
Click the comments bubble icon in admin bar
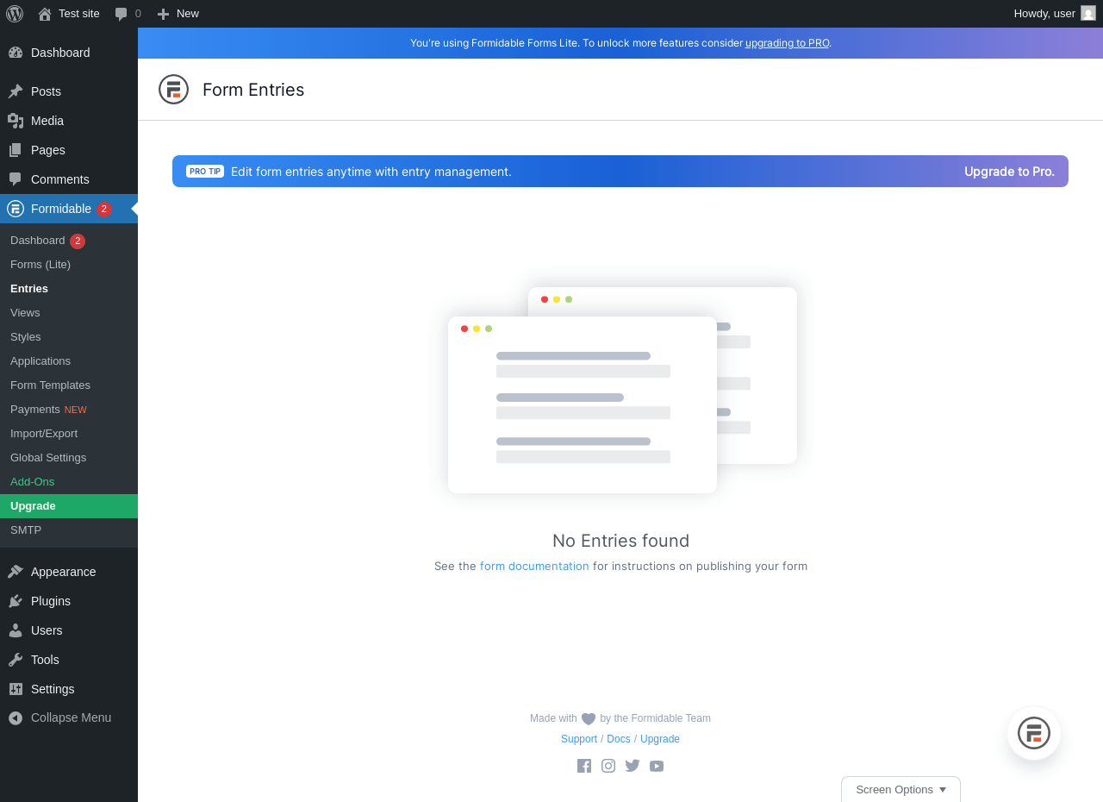click(122, 14)
